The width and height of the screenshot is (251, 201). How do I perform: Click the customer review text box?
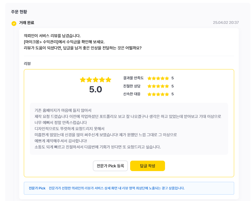tap(129, 129)
